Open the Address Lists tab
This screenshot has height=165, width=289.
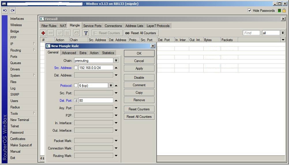click(134, 26)
